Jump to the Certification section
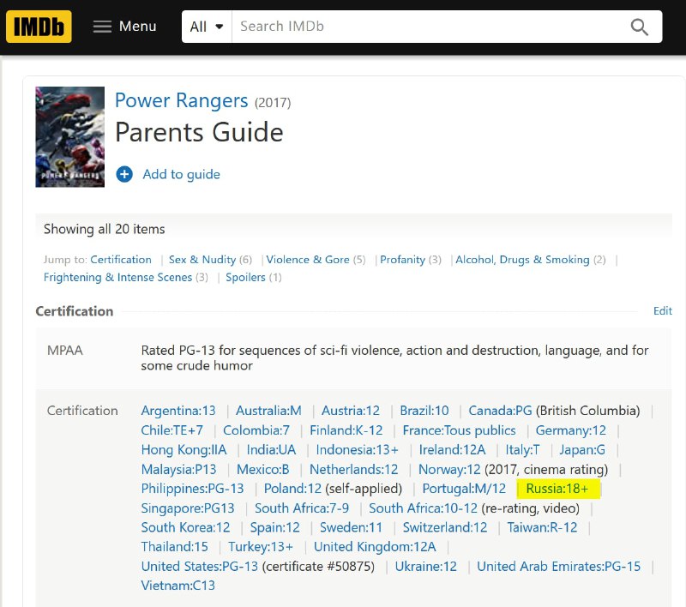The height and width of the screenshot is (607, 686). tap(121, 260)
